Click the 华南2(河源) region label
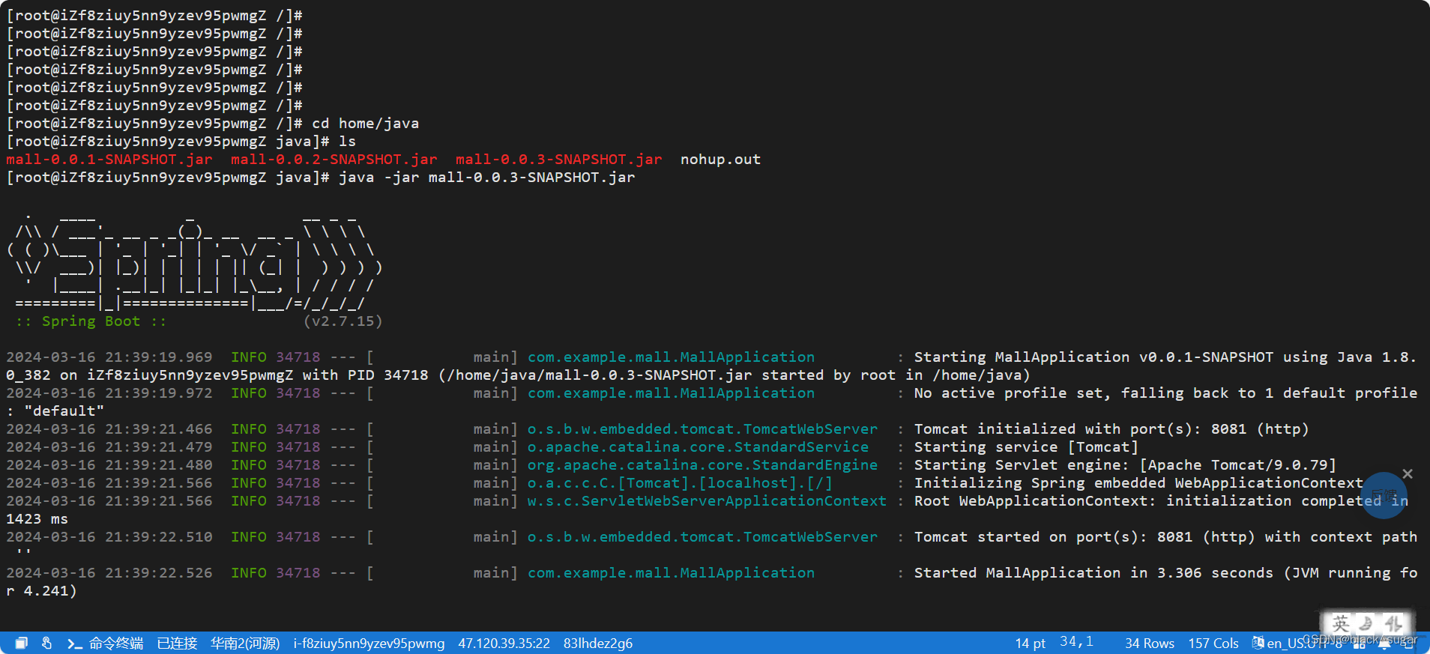The height and width of the screenshot is (654, 1430). [245, 644]
